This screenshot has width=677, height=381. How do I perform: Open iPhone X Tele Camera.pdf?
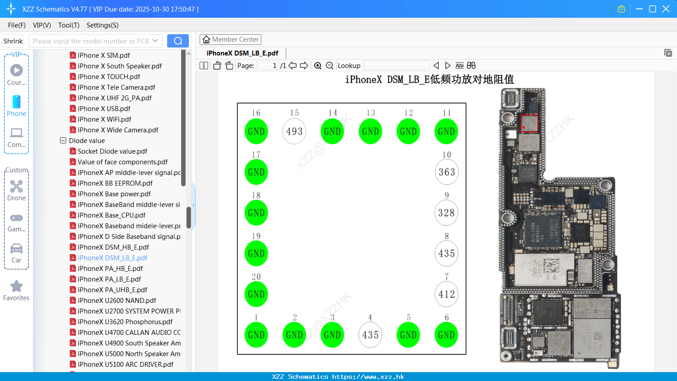click(x=116, y=87)
